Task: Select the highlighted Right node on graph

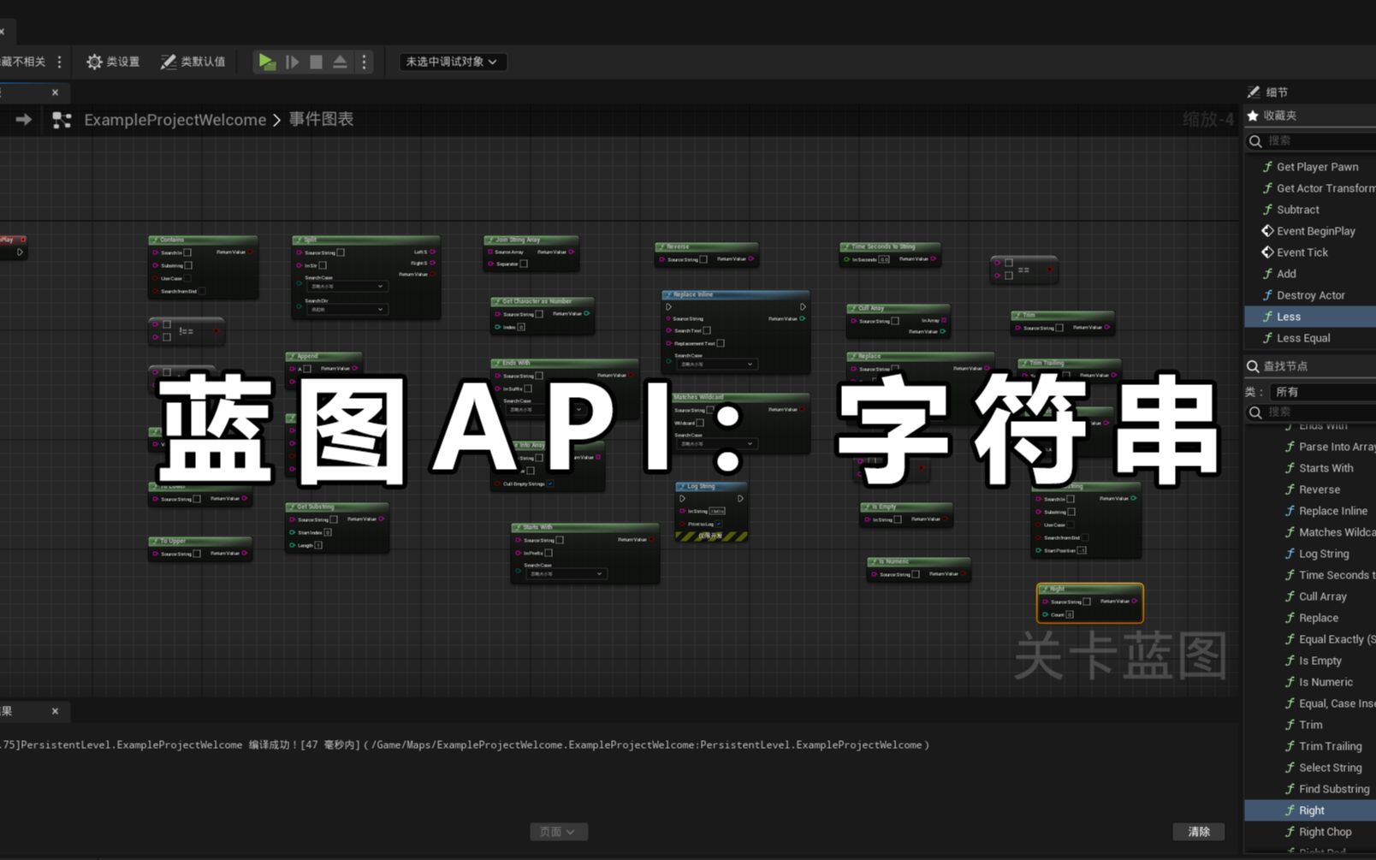Action: [x=1089, y=602]
